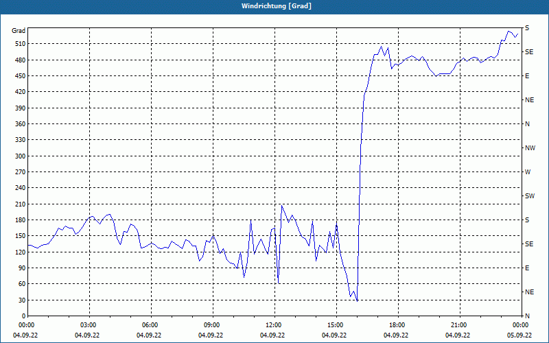The width and height of the screenshot is (549, 343).
Task: Click the 300 y-axis value
Action: 21,156
